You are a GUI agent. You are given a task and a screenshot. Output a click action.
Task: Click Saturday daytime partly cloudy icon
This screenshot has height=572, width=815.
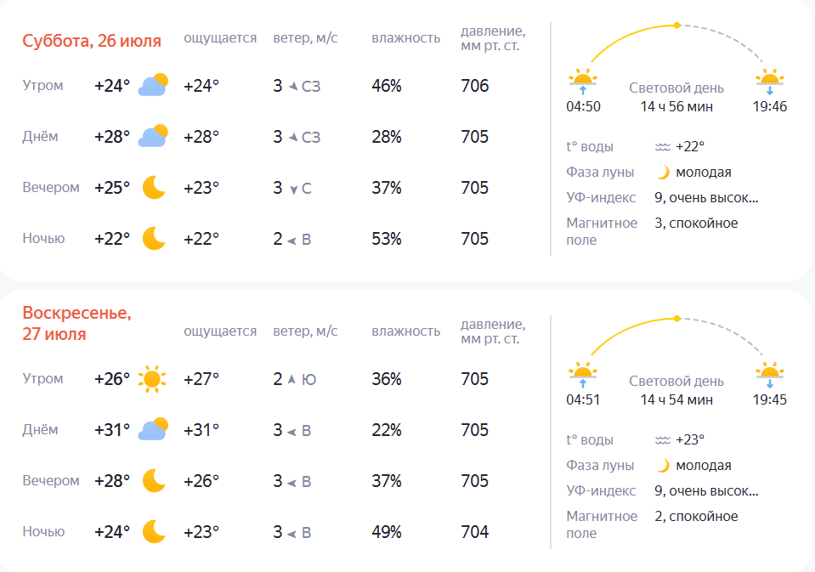pyautogui.click(x=153, y=136)
